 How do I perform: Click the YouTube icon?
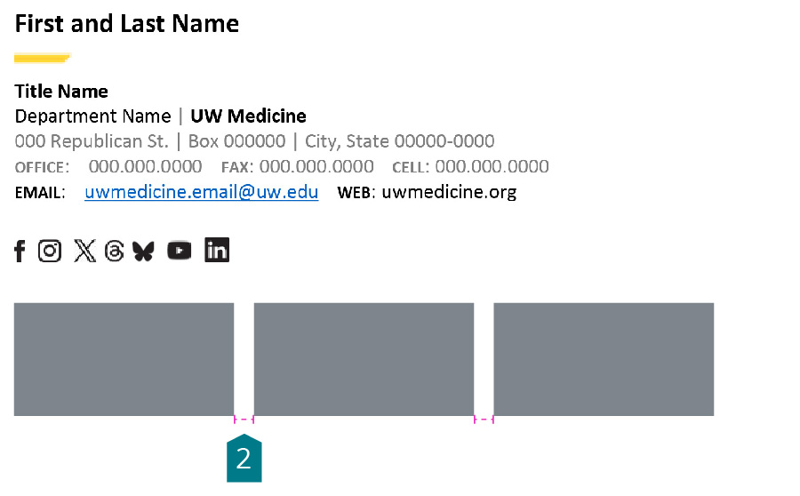[179, 252]
